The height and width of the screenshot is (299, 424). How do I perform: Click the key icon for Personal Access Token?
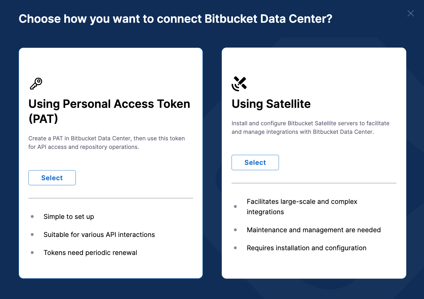coord(36,84)
